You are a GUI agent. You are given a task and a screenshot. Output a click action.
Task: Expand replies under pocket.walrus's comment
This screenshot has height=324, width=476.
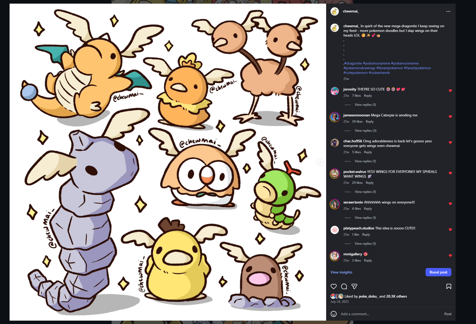tap(365, 192)
